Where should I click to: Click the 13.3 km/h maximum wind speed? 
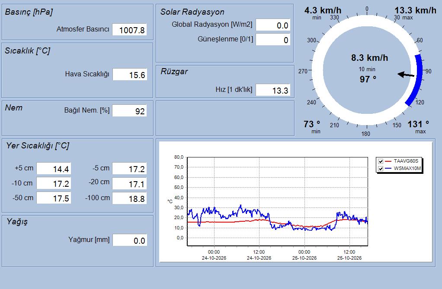415,10
